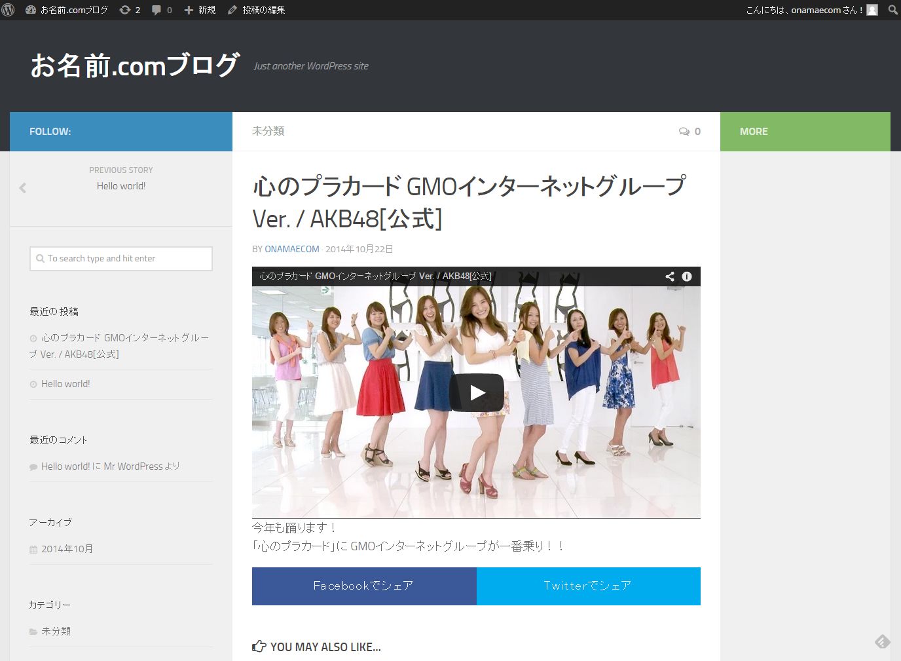901x661 pixels.
Task: Open Hello world! link in recent comments
Action: pyautogui.click(x=65, y=466)
